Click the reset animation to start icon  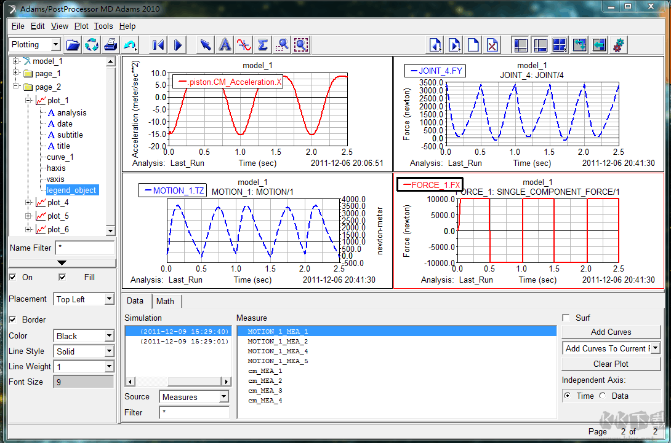(158, 45)
